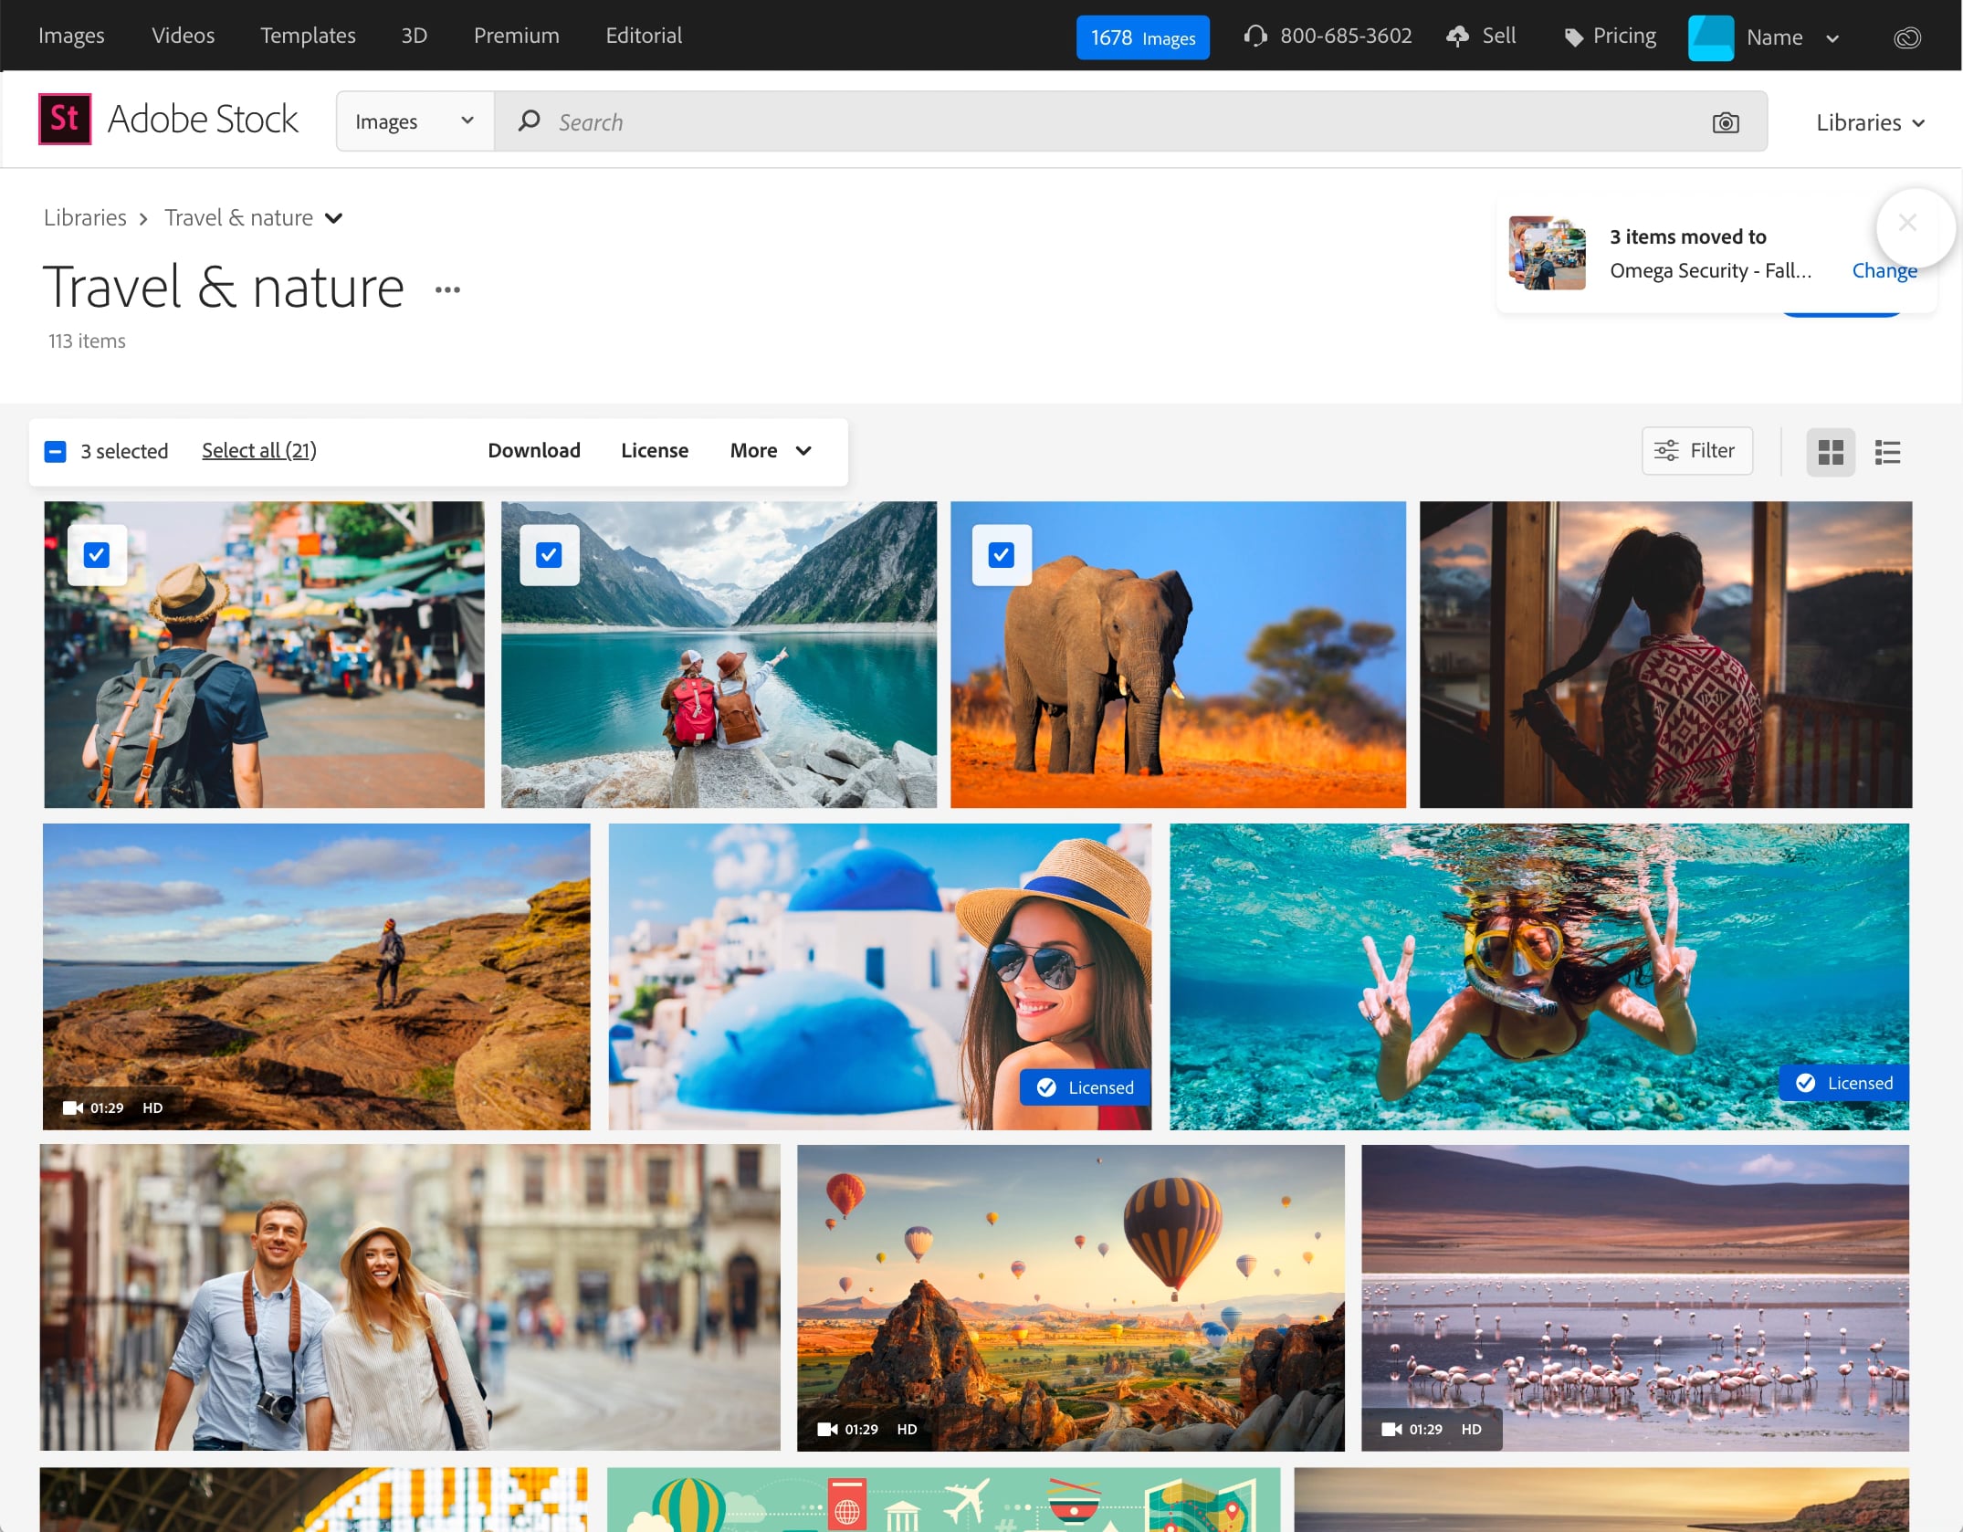1963x1532 pixels.
Task: Deselect the elephant image checkbox
Action: coord(1002,554)
